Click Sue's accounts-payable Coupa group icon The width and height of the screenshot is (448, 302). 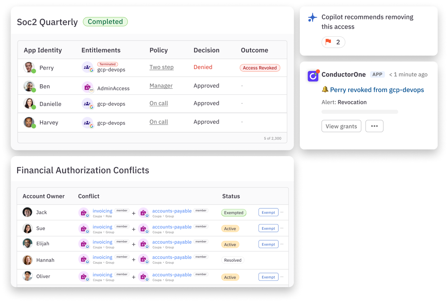143,229
